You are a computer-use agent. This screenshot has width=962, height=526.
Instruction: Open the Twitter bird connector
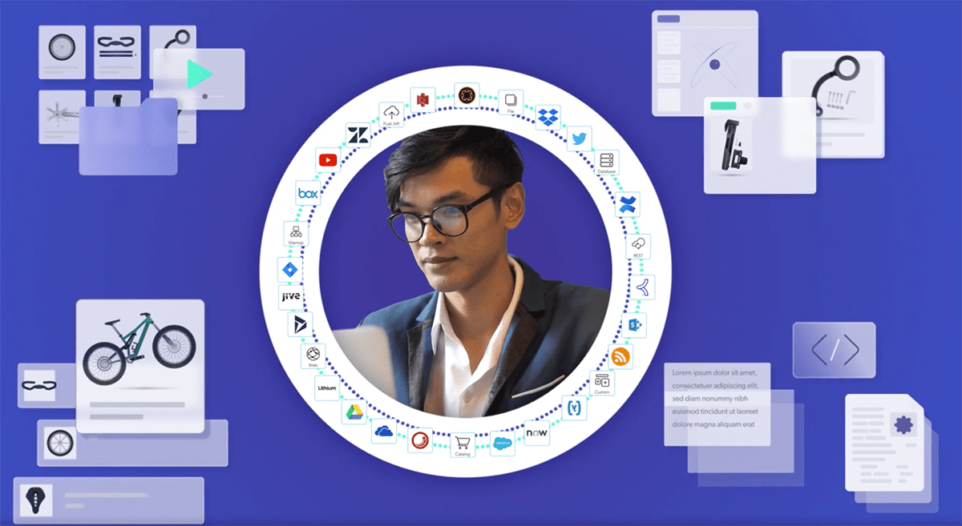[579, 139]
